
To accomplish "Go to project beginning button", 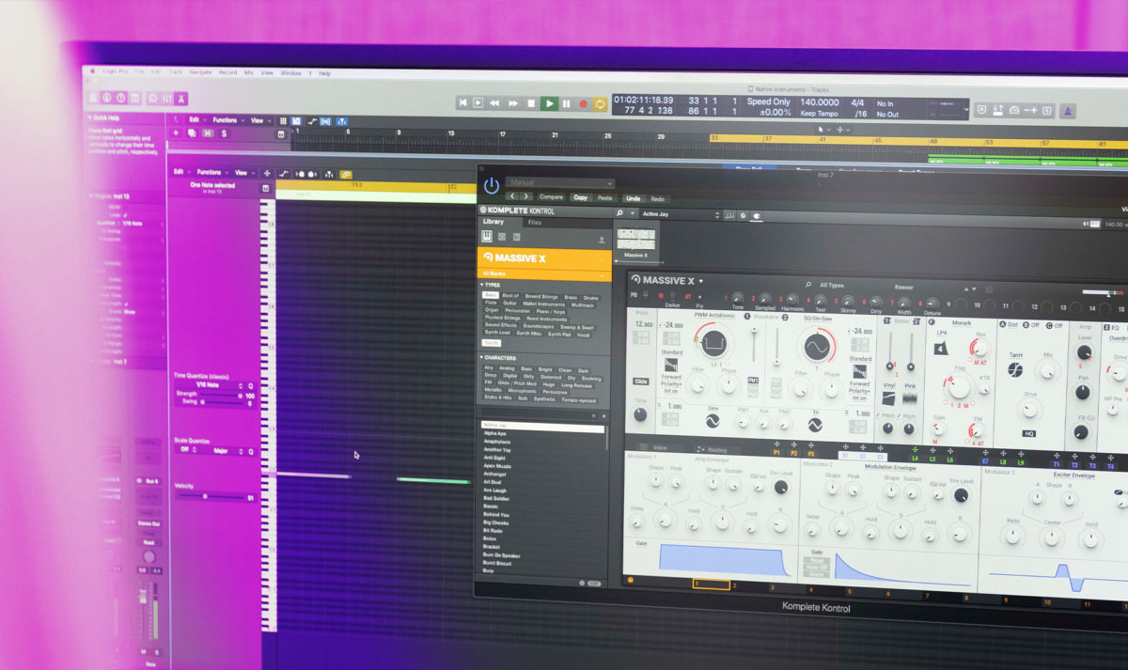I will point(462,102).
